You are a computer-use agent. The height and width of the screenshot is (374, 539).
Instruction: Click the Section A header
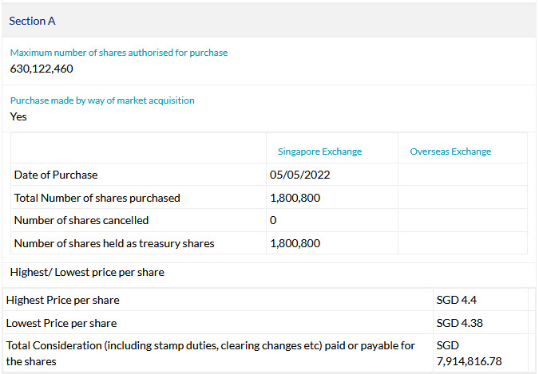pos(32,21)
